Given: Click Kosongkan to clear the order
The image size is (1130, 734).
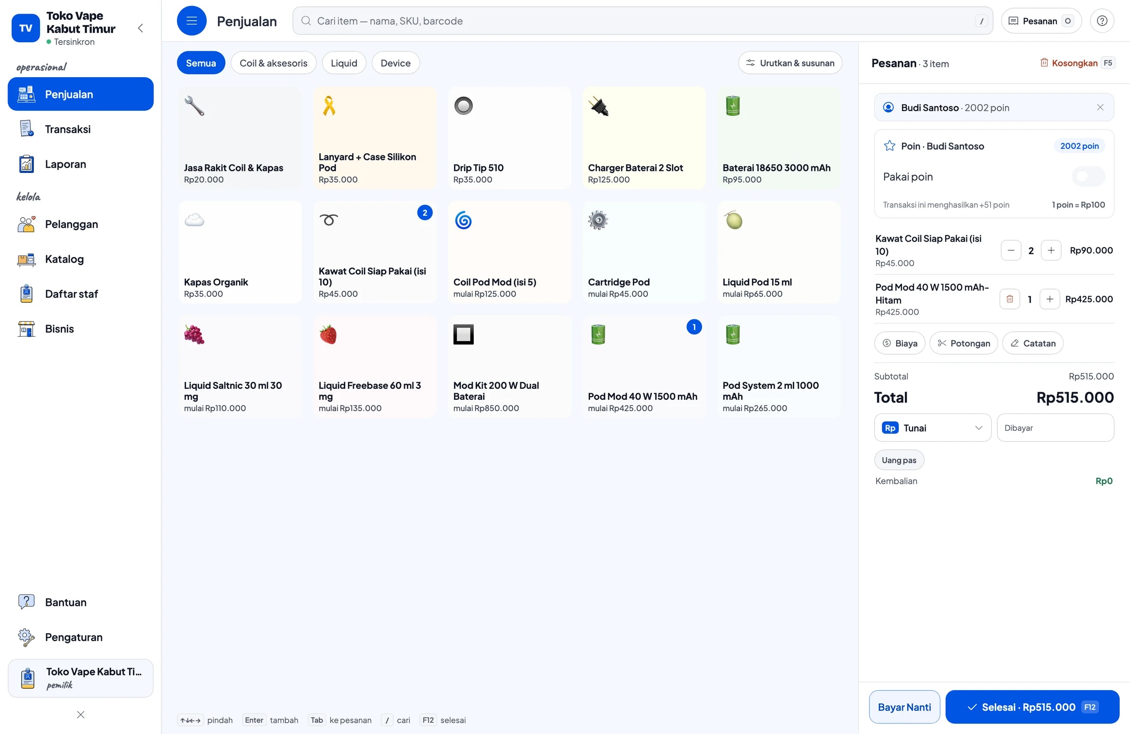Looking at the screenshot, I should (1077, 63).
